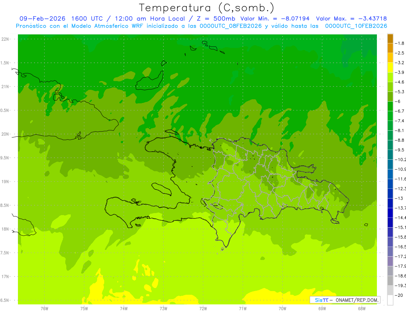
Task: Click the 22N latitude axis label
Action: (6, 39)
